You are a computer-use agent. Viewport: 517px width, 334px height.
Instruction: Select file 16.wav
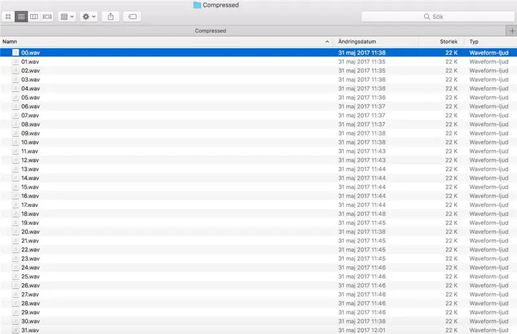(x=258, y=196)
